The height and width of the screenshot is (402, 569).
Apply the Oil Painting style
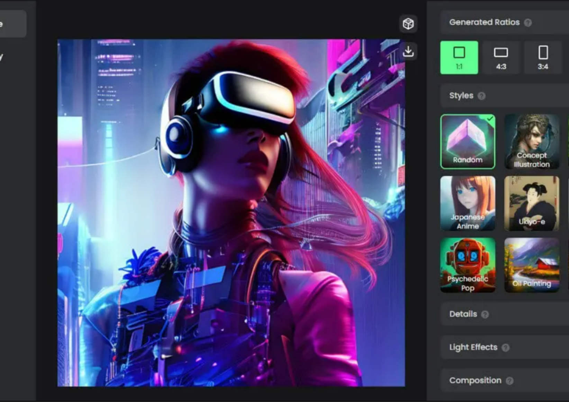click(x=532, y=265)
